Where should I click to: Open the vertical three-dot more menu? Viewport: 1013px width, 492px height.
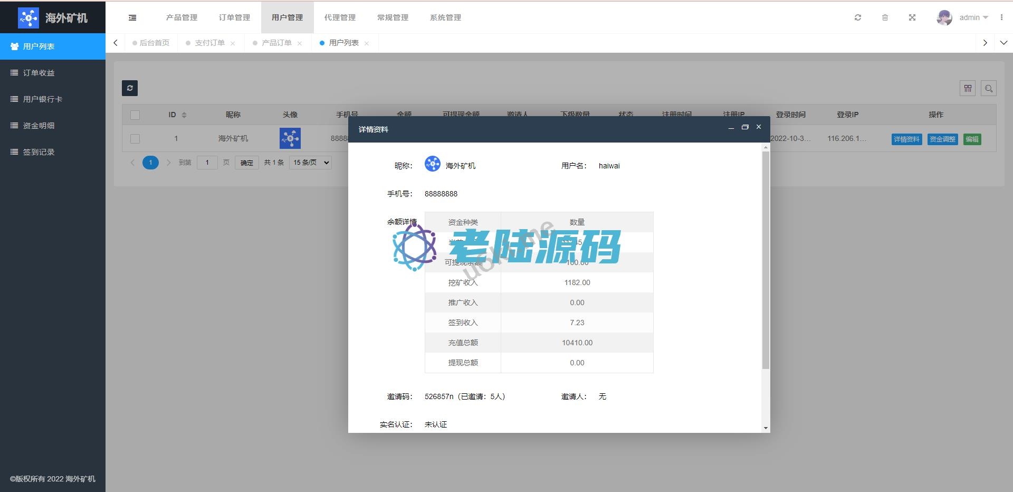tap(1001, 17)
